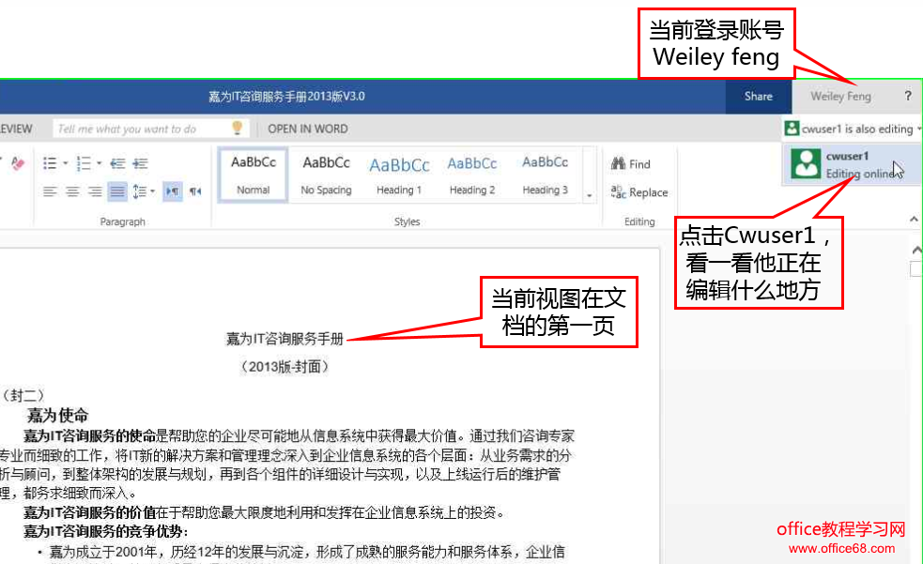Decrease paragraph indent
923x564 pixels.
tap(117, 163)
